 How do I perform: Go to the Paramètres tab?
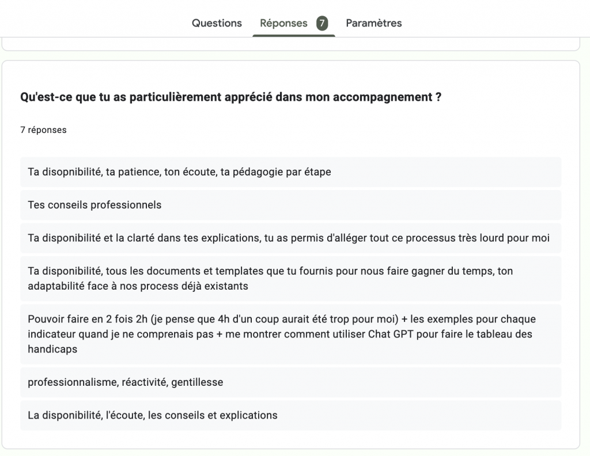point(373,23)
